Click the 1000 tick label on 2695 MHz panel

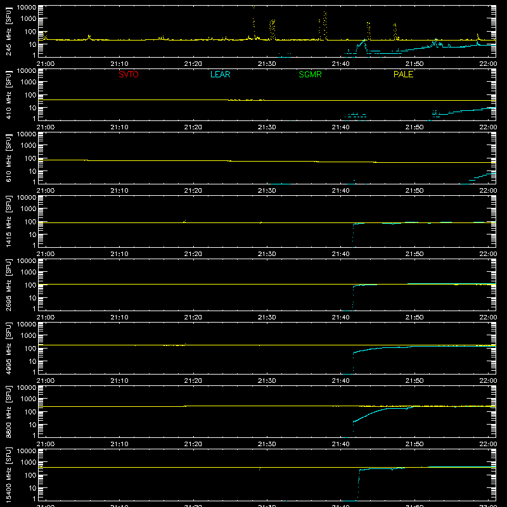[x=29, y=273]
